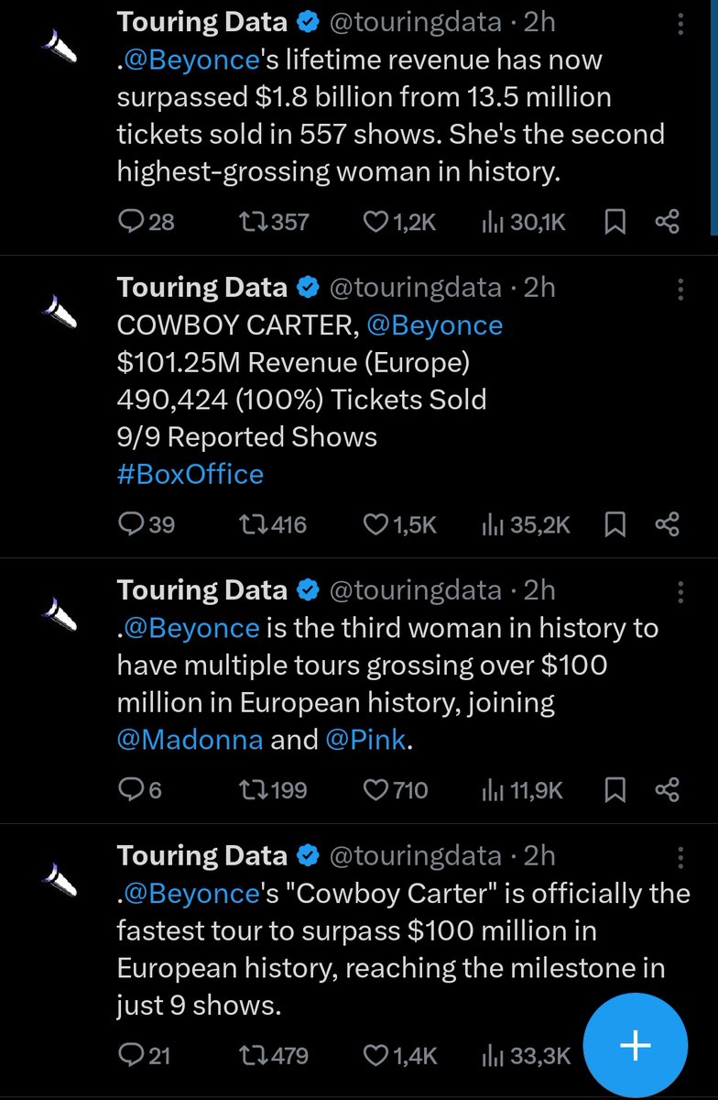Open the @Madonna mention link
Image resolution: width=718 pixels, height=1100 pixels.
(190, 740)
